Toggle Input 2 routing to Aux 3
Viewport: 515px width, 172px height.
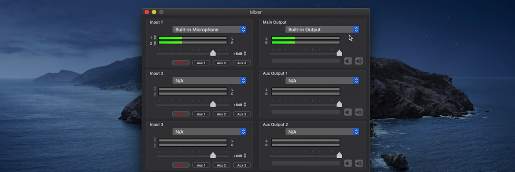242,114
